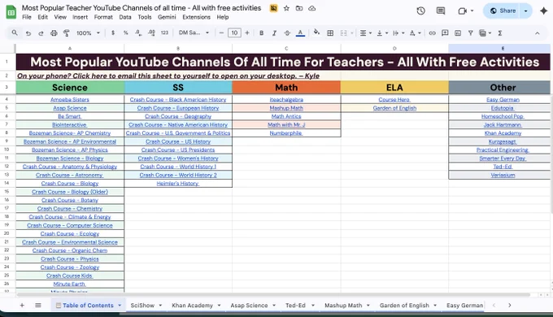Open the text color picker
The height and width of the screenshot is (317, 553).
point(300,33)
